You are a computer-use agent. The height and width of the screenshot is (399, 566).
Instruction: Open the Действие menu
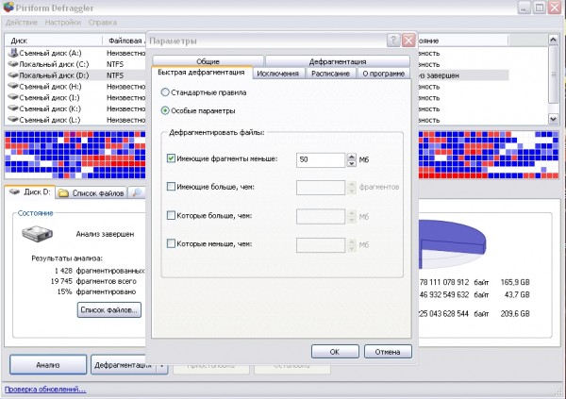click(x=22, y=23)
